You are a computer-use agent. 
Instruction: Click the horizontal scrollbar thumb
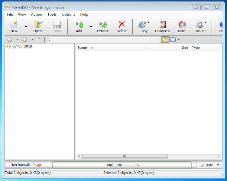click(x=125, y=157)
